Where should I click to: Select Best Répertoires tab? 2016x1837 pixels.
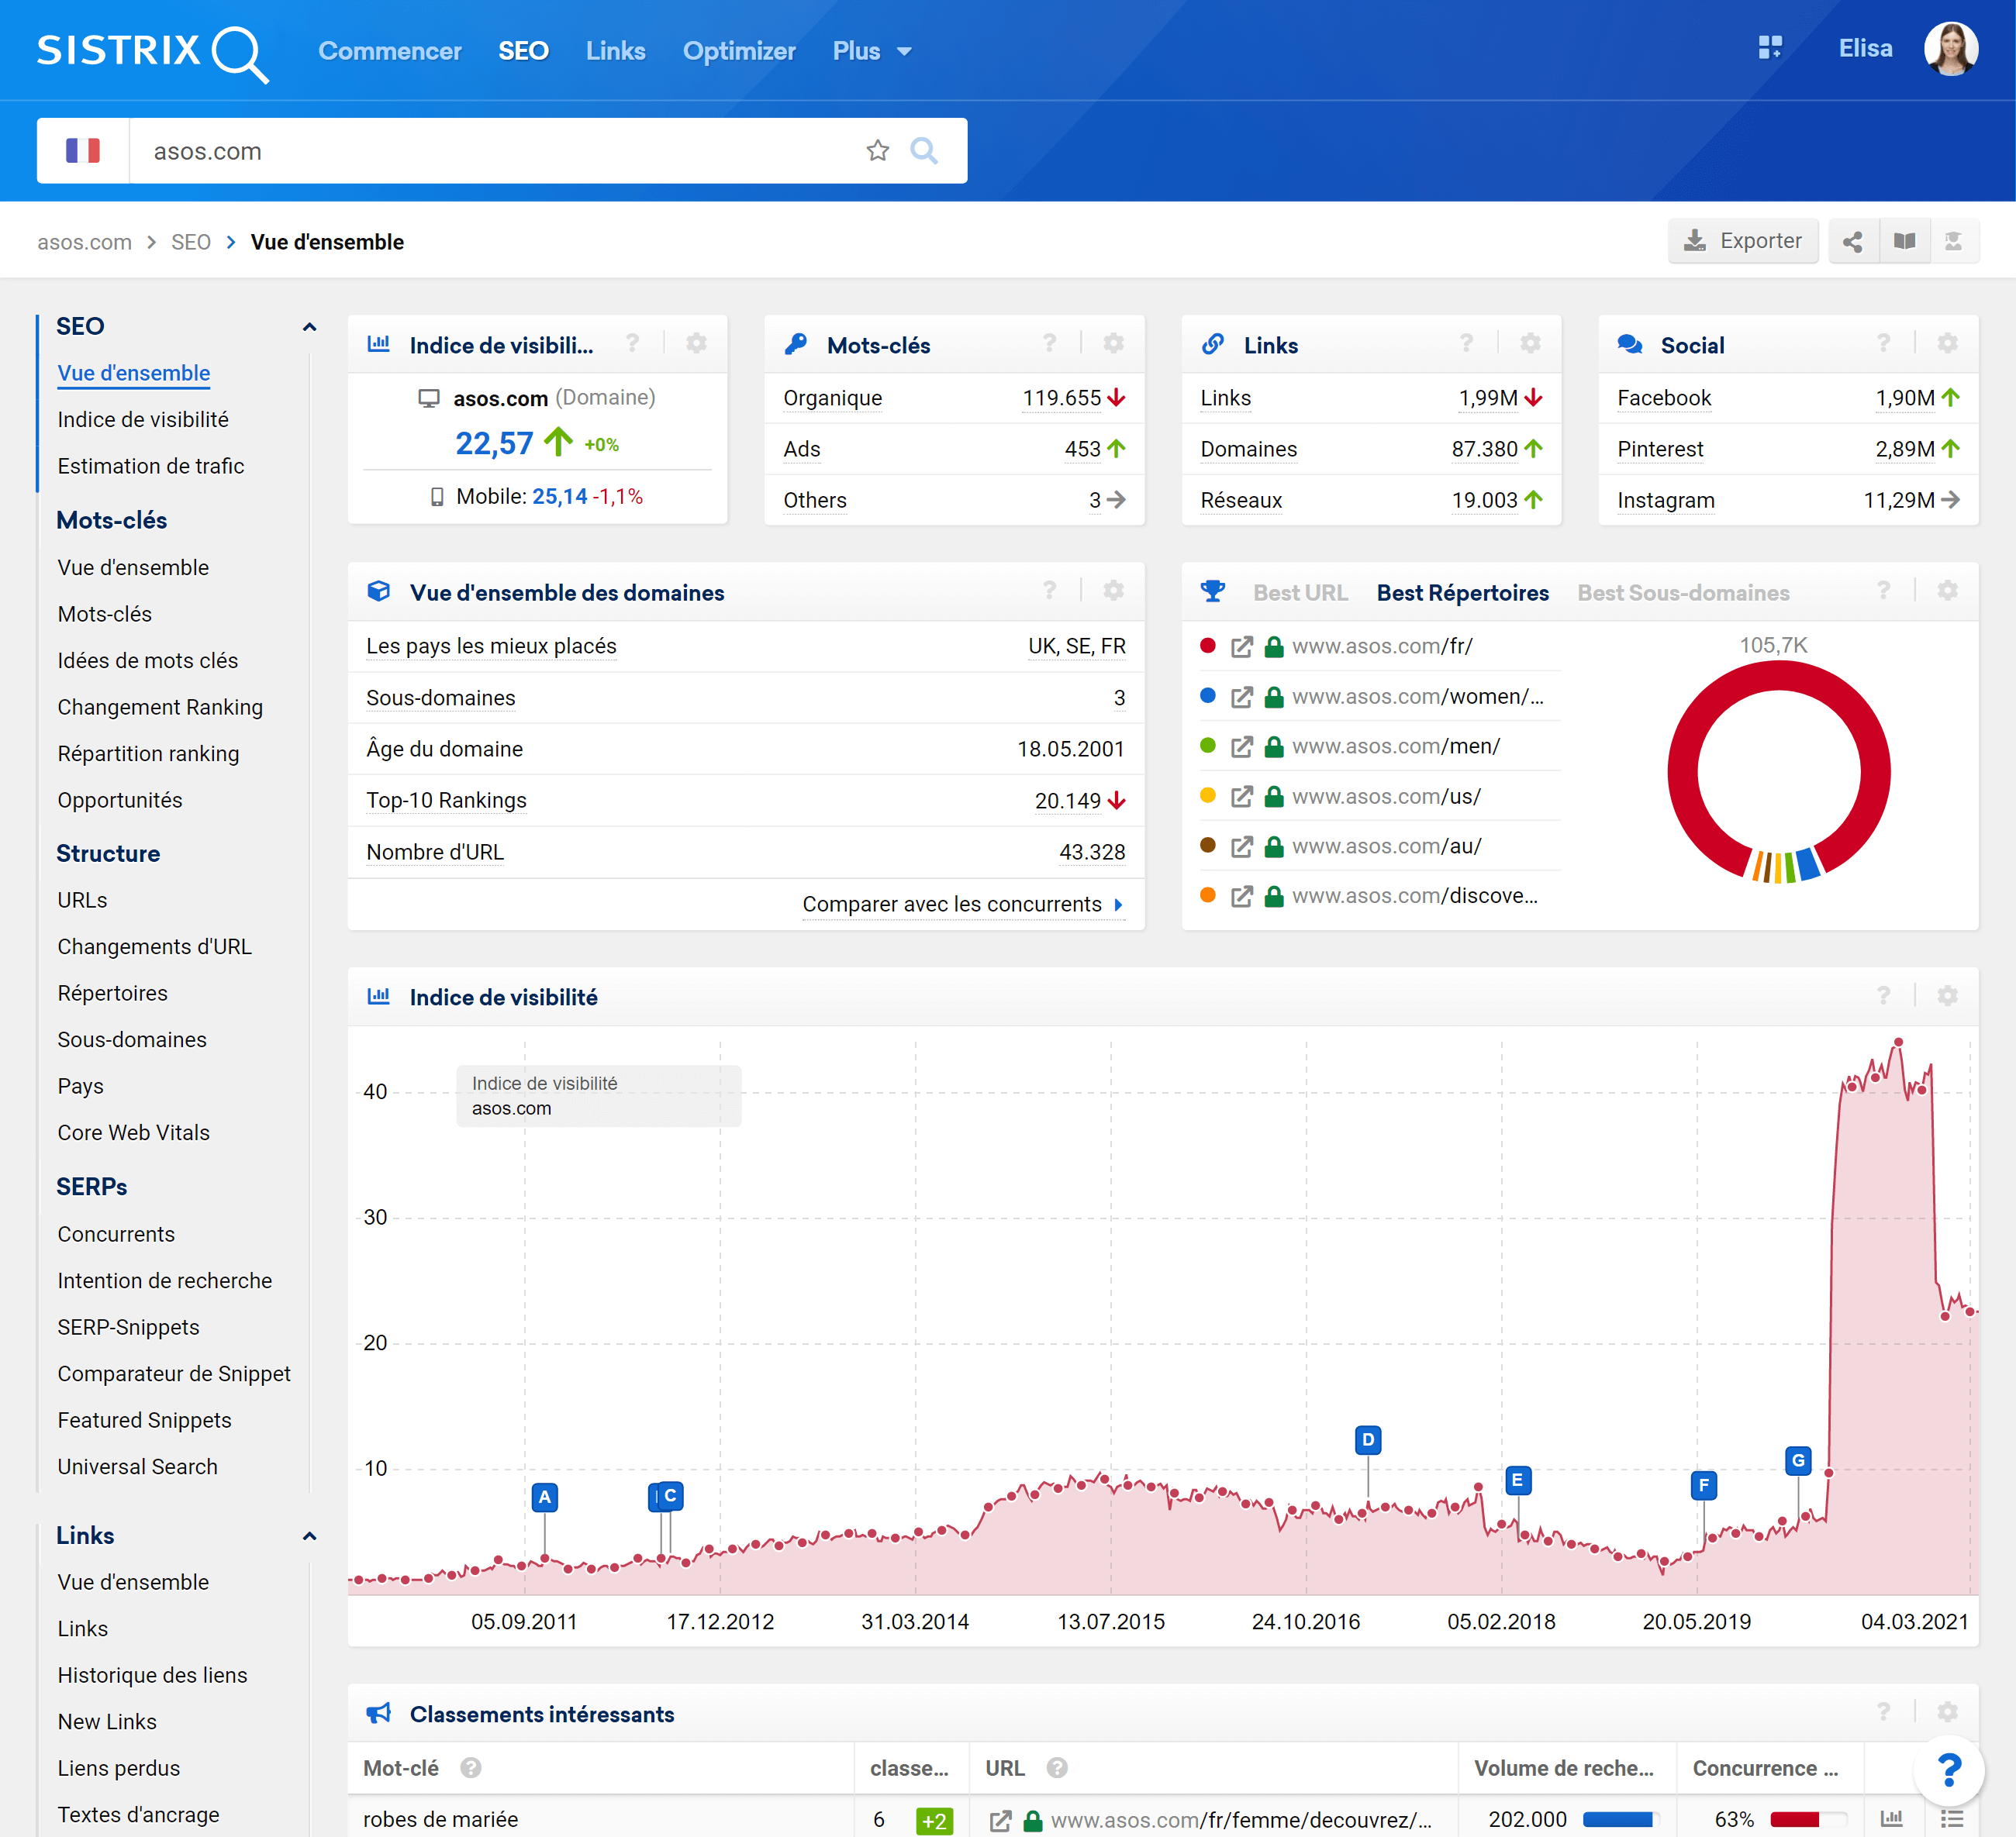pos(1462,593)
